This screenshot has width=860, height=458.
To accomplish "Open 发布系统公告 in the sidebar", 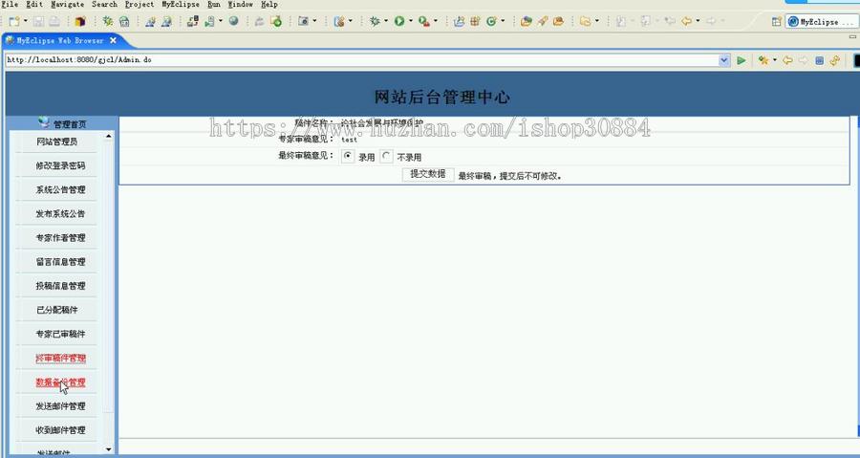I will tap(60, 214).
